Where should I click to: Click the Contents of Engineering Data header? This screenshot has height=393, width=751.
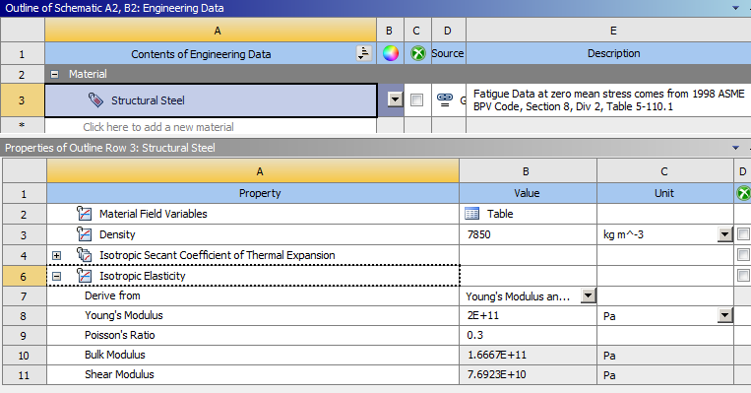click(201, 54)
